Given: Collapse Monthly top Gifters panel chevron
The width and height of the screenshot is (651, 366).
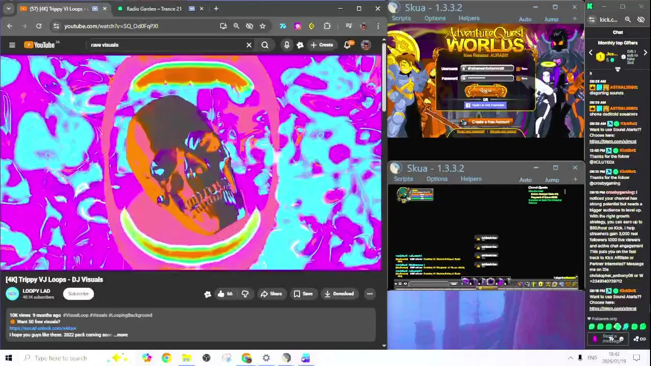Looking at the screenshot, I should [618, 70].
